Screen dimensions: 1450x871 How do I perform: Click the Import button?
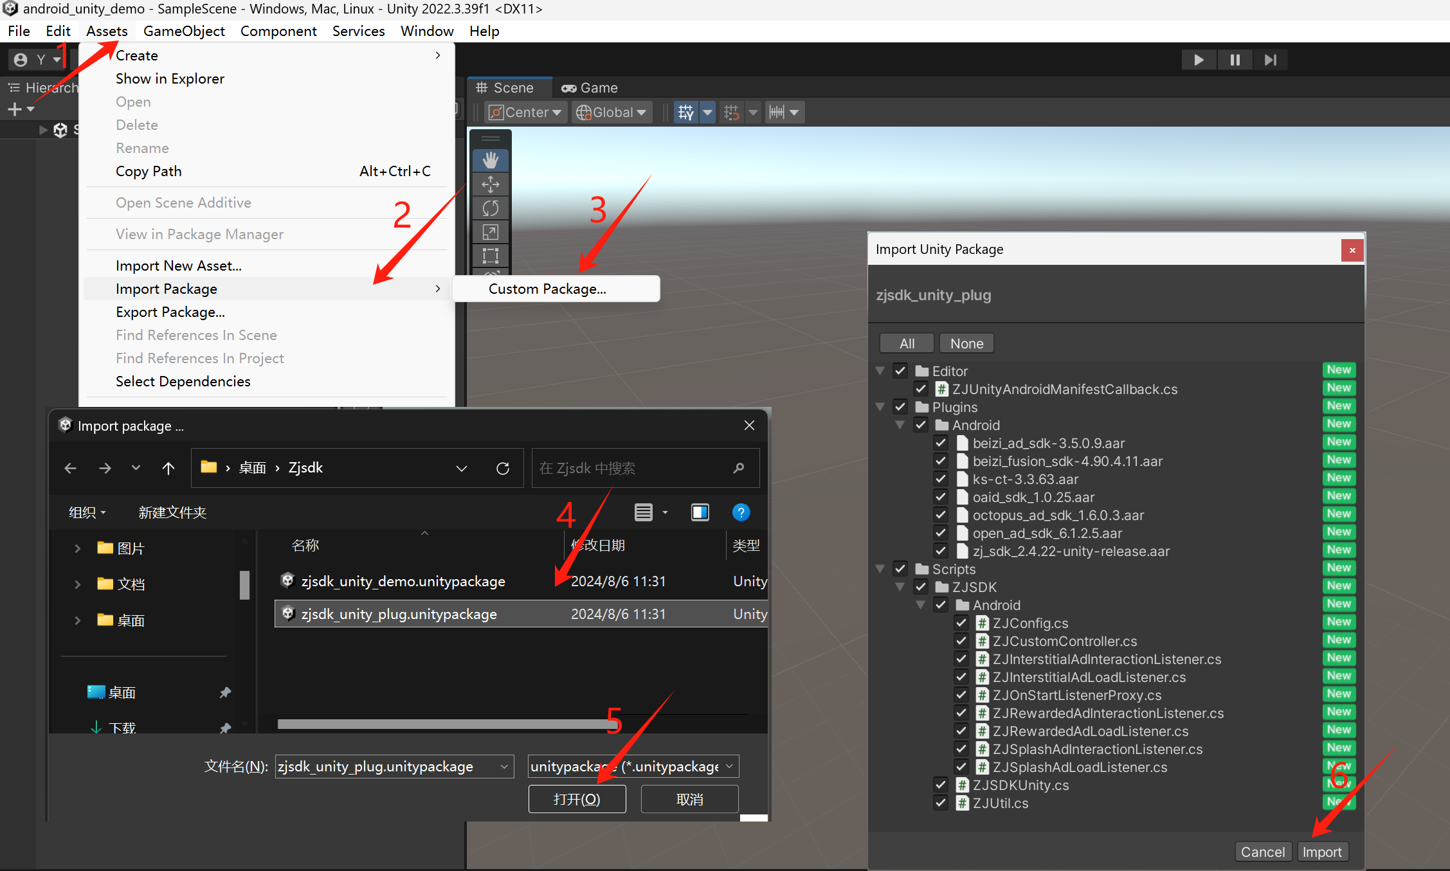pos(1321,852)
